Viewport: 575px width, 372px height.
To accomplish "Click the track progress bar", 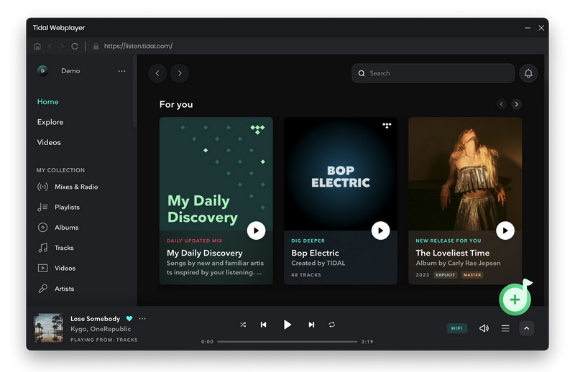I will (287, 342).
